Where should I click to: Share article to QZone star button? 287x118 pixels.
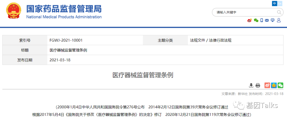pos(274,85)
